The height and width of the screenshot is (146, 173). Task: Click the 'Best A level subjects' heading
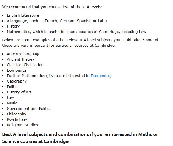[x=80, y=138]
